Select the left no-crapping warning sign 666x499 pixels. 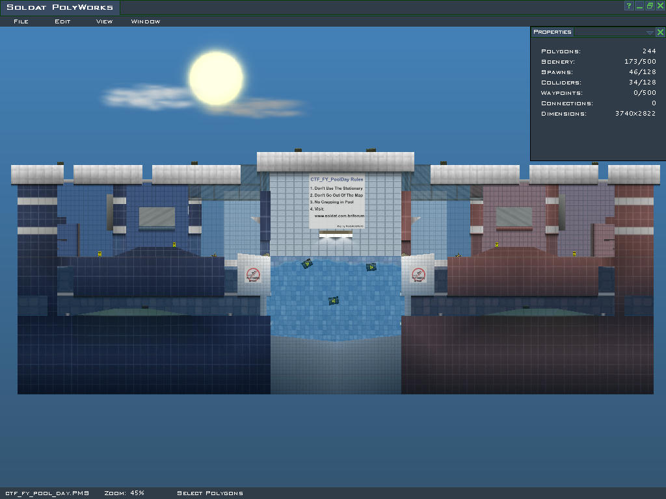253,275
